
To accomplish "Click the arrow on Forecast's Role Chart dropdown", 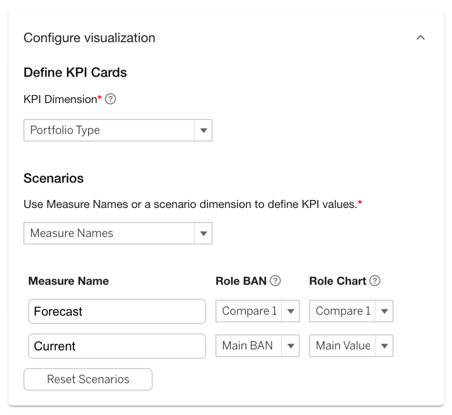I will (384, 311).
